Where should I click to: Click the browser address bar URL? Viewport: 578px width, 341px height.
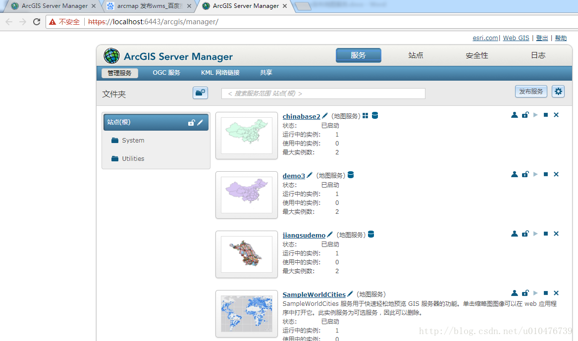153,22
